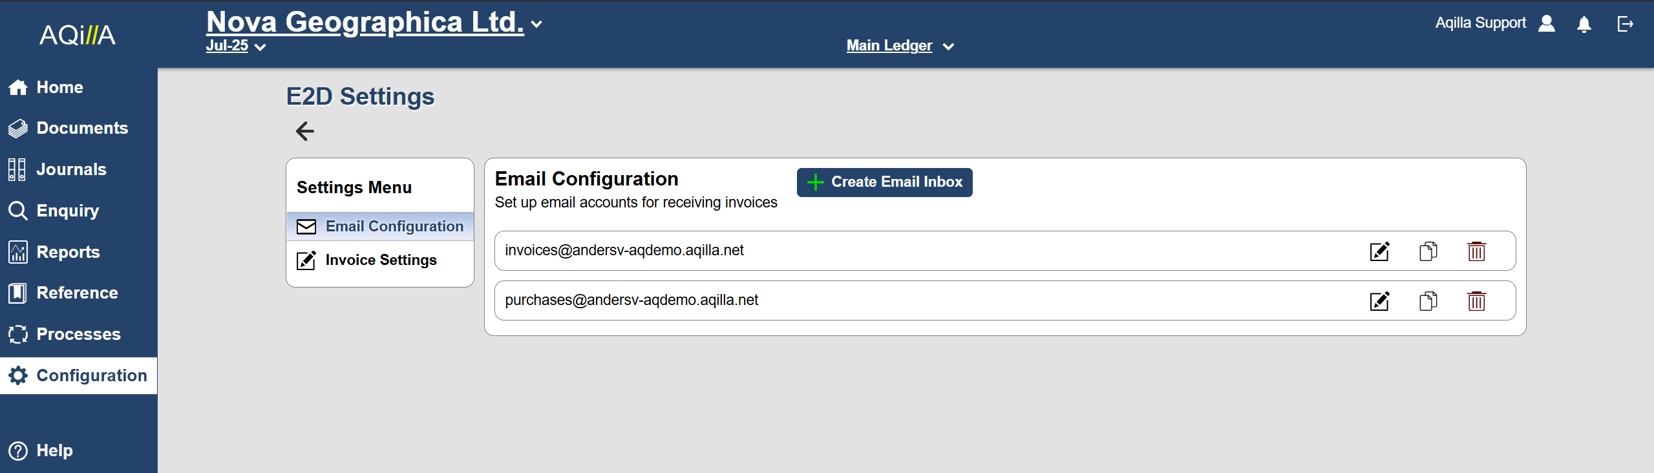Click Create Email Inbox button
Image resolution: width=1654 pixels, height=473 pixels.
(884, 182)
